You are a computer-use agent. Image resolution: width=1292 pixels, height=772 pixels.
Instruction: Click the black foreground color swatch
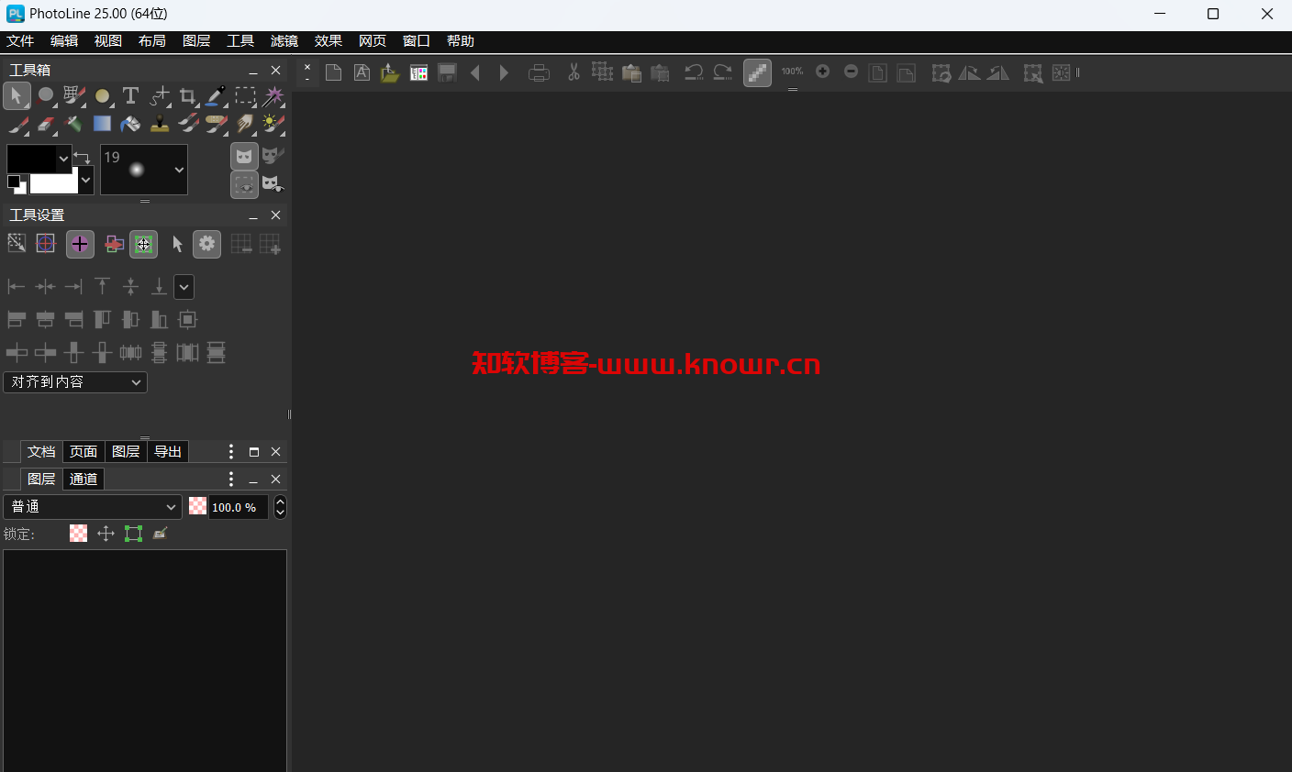31,159
